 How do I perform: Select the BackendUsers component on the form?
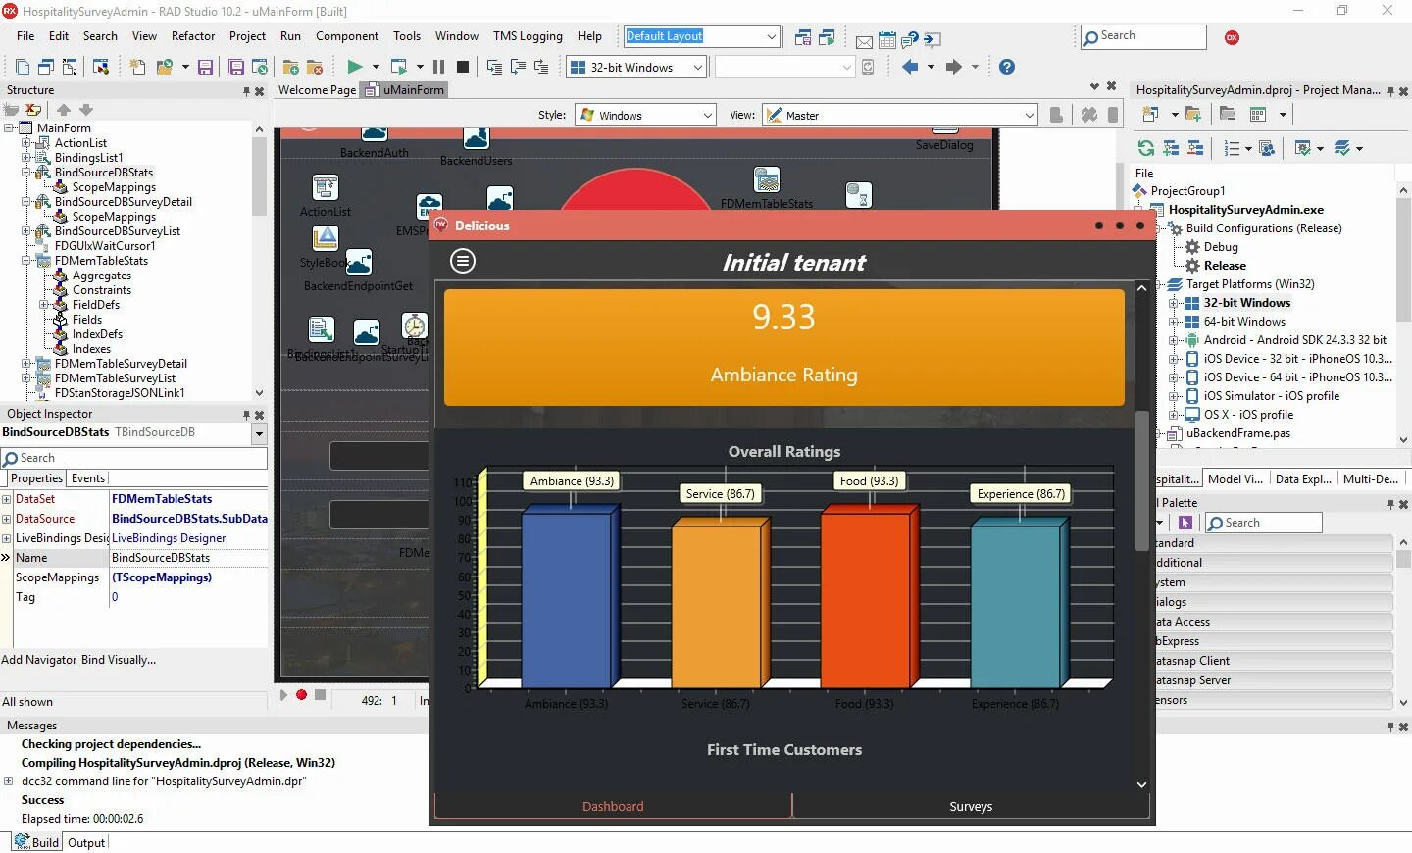[476, 138]
